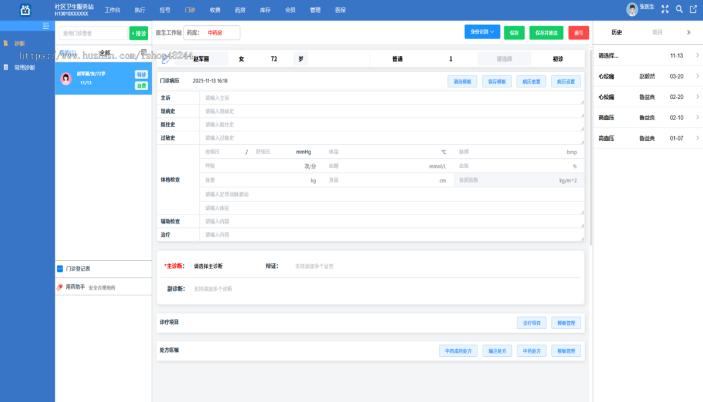Open the 管理 top menu
This screenshot has width=703, height=402.
pos(315,10)
